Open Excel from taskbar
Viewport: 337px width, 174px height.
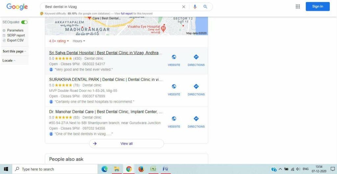153,169
